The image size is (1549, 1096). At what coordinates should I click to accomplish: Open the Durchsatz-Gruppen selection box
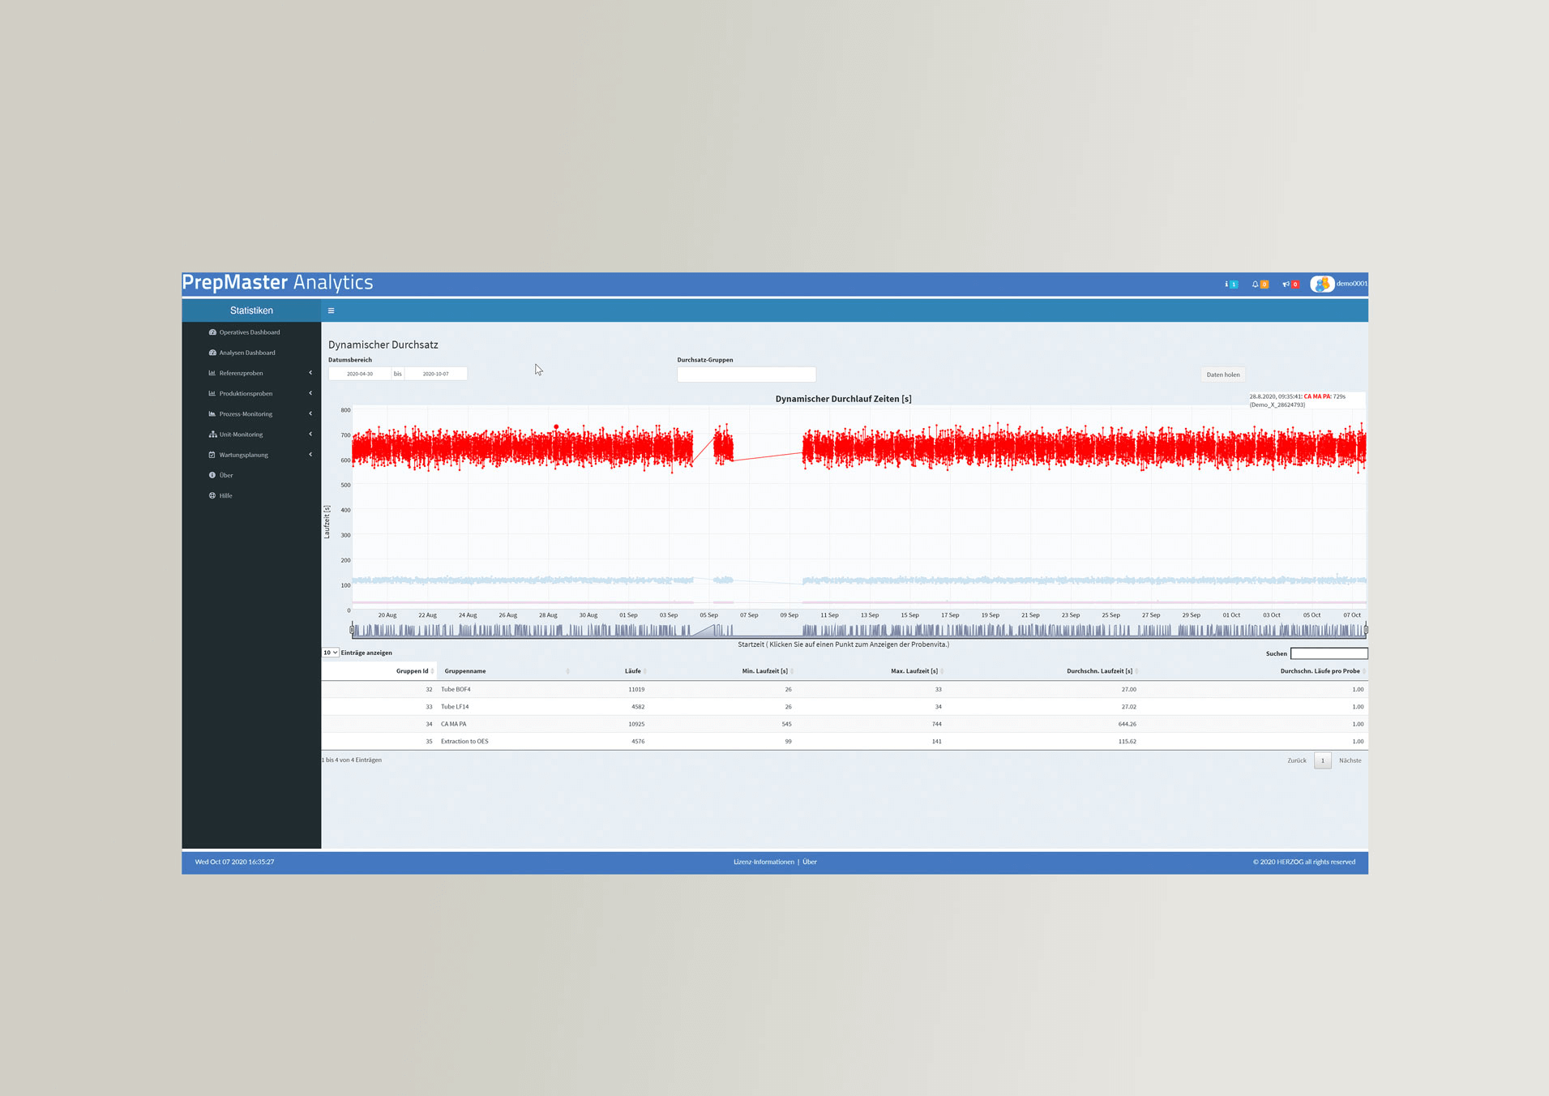coord(747,375)
